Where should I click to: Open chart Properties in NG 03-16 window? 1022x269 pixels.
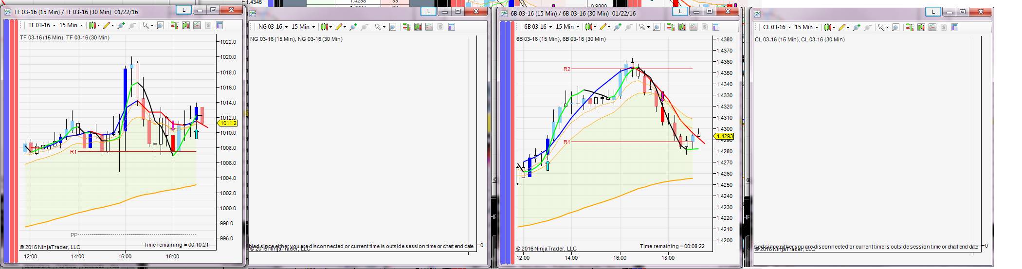451,27
